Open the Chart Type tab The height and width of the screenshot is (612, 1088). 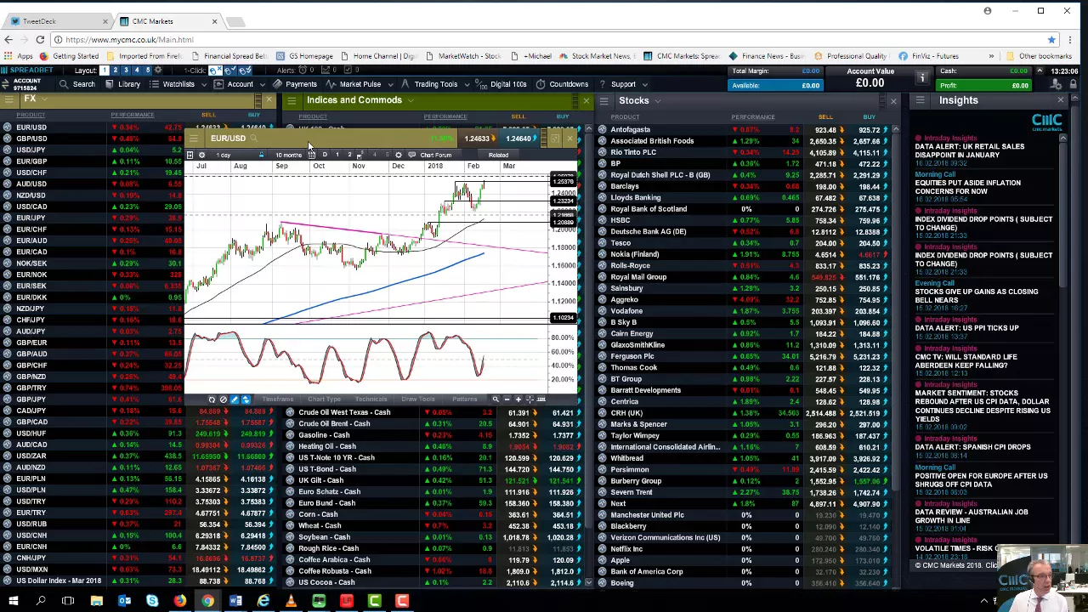[324, 399]
